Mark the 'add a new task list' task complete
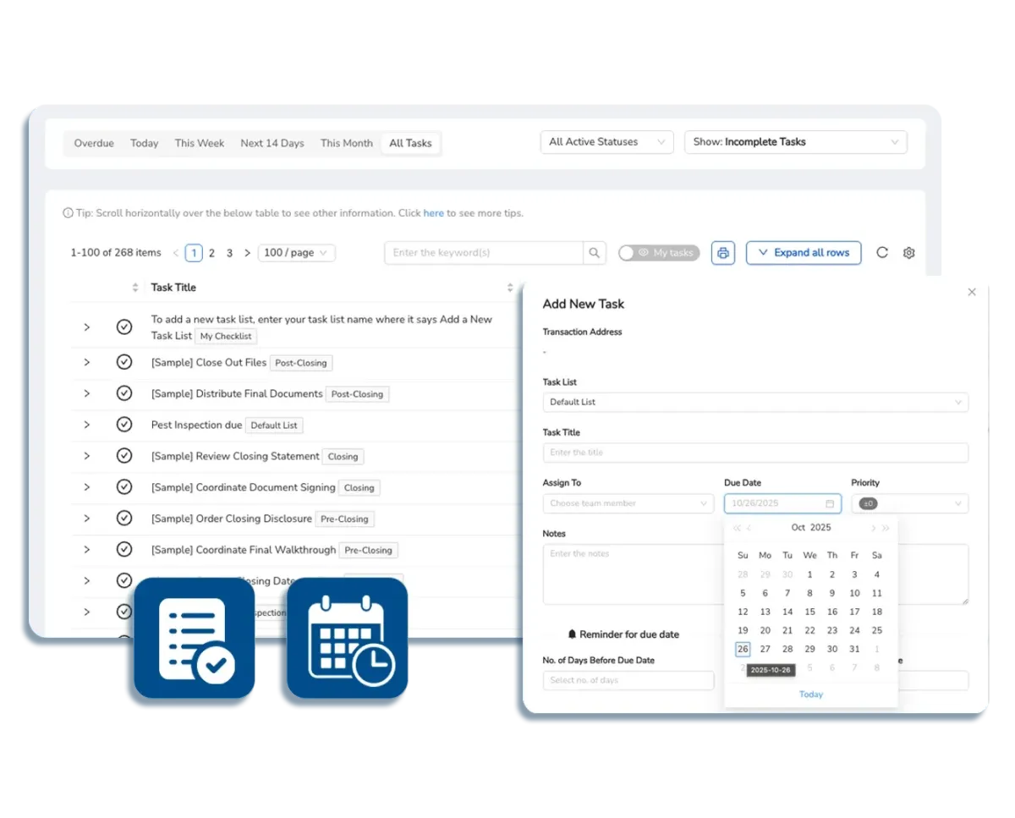The image size is (1015, 818). [x=124, y=327]
